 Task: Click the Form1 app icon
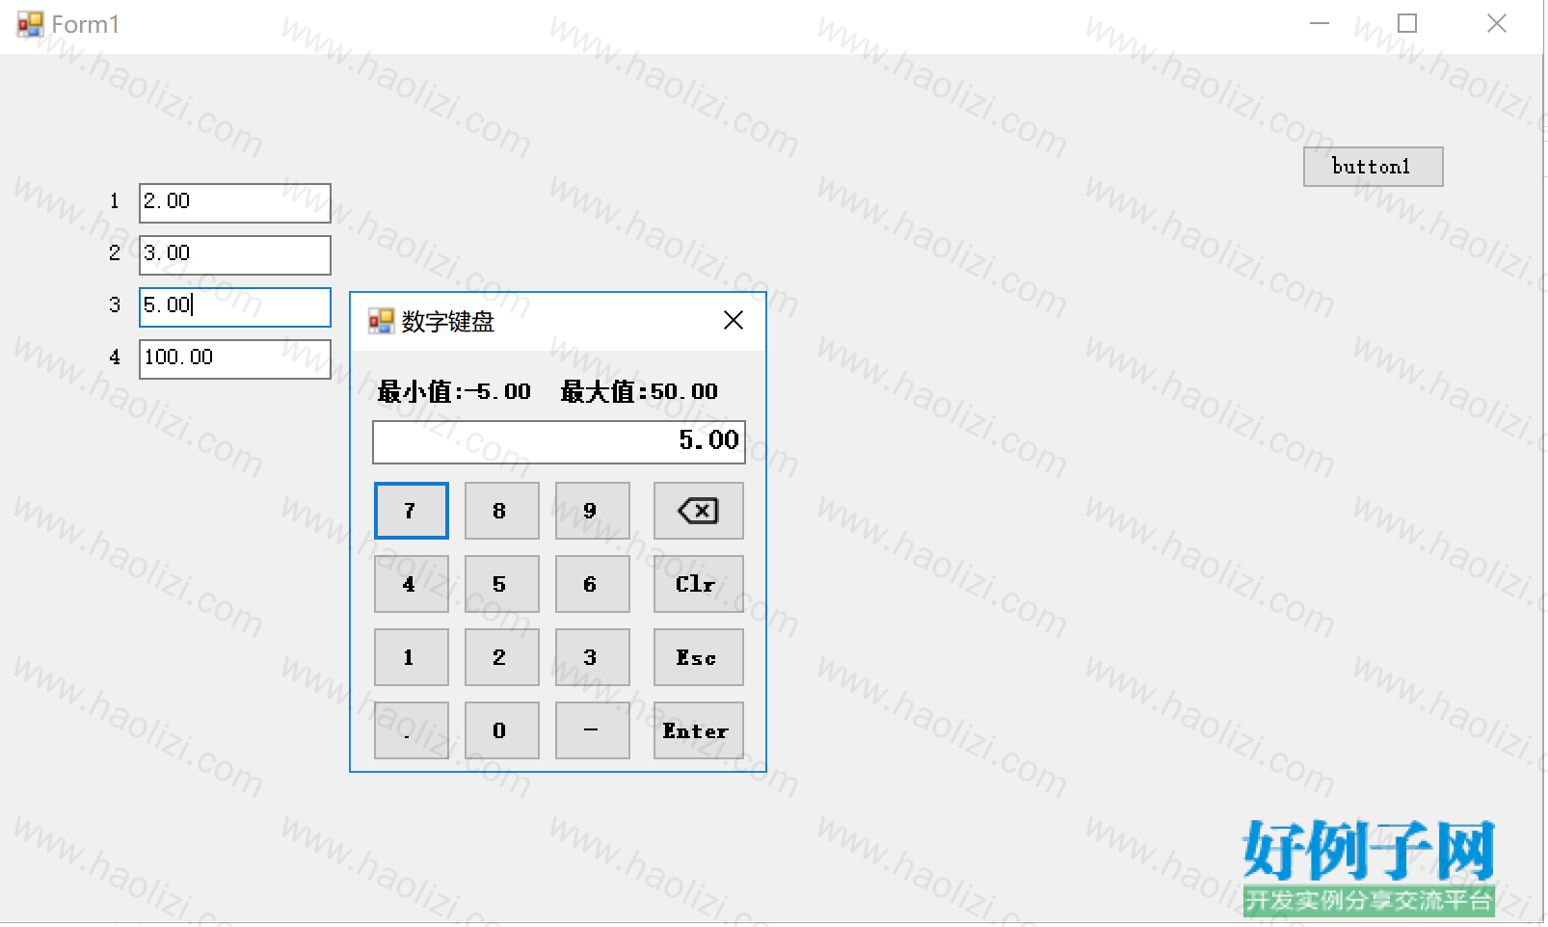(31, 24)
